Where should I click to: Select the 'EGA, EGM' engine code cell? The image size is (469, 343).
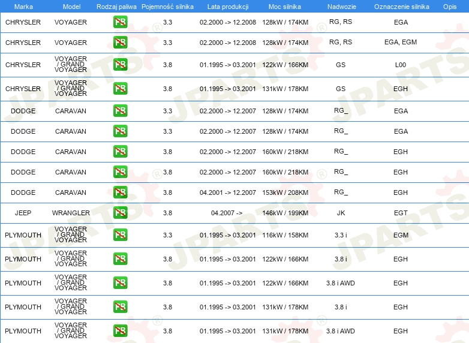pos(401,42)
